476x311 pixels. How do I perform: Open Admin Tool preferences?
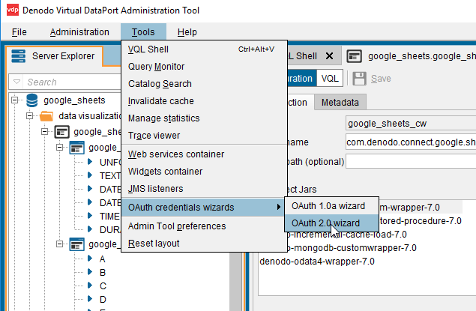click(x=204, y=226)
